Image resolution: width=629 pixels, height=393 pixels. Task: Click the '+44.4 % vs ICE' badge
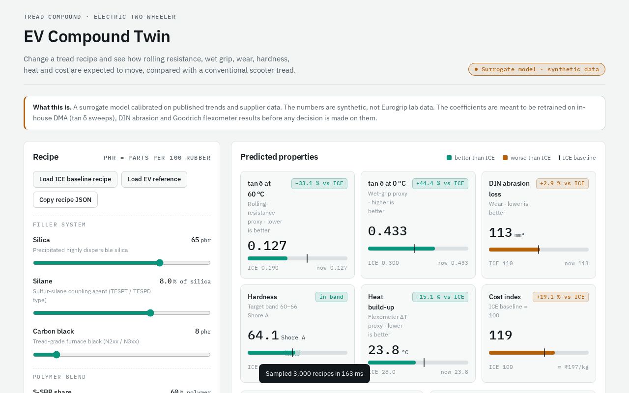[x=440, y=184]
